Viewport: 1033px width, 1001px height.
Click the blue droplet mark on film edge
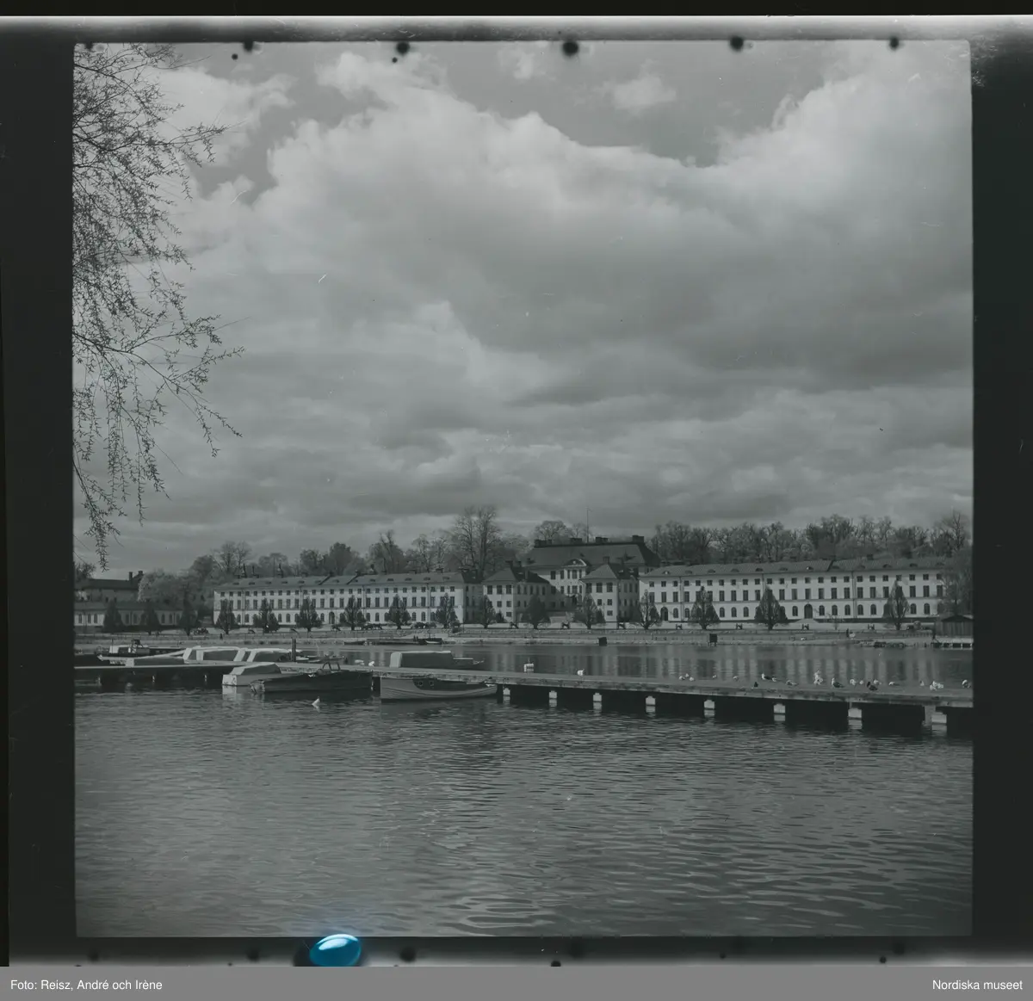point(335,949)
